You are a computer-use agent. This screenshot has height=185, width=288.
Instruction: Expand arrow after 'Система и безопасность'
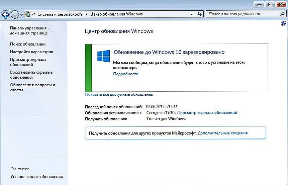[x=87, y=14]
